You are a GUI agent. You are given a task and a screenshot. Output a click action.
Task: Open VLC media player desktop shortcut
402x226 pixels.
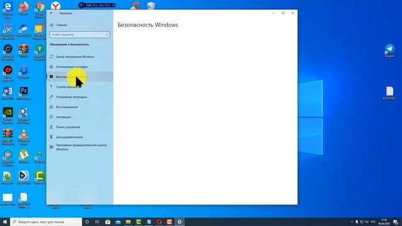click(24, 137)
